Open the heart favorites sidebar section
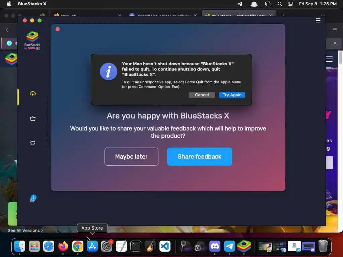The width and height of the screenshot is (343, 257). 33,143
